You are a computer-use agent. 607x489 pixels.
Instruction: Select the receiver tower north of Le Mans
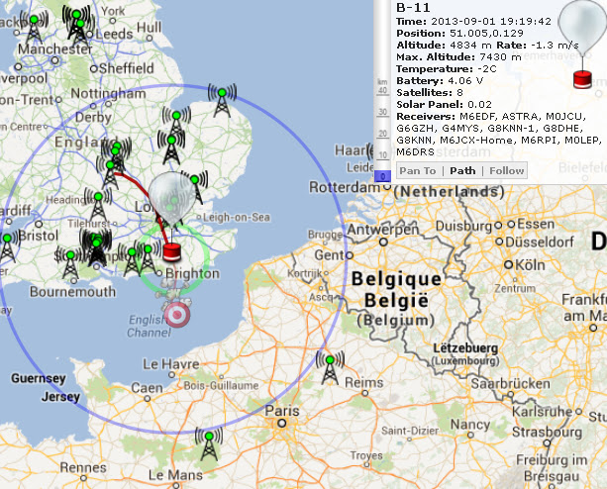209,443
